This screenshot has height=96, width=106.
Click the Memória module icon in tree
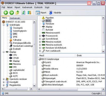(11, 64)
